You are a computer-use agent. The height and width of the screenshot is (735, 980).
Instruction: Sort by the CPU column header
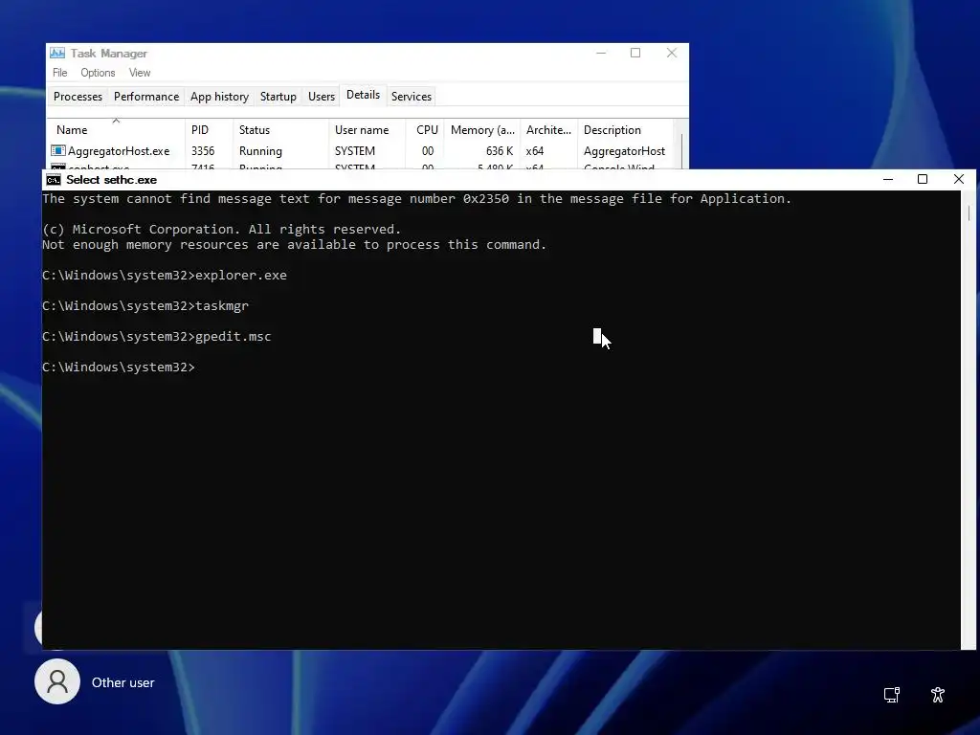pyautogui.click(x=425, y=129)
